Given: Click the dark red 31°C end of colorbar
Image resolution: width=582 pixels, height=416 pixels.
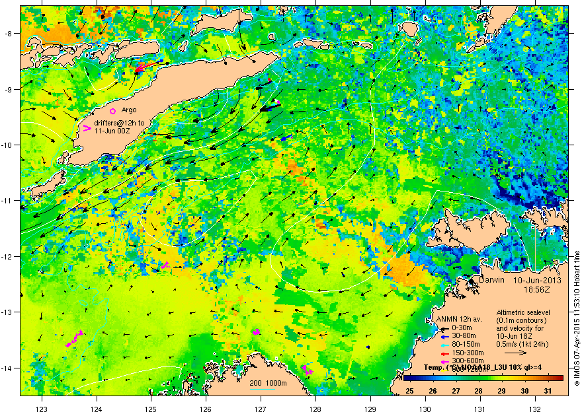Looking at the screenshot, I should (560, 378).
